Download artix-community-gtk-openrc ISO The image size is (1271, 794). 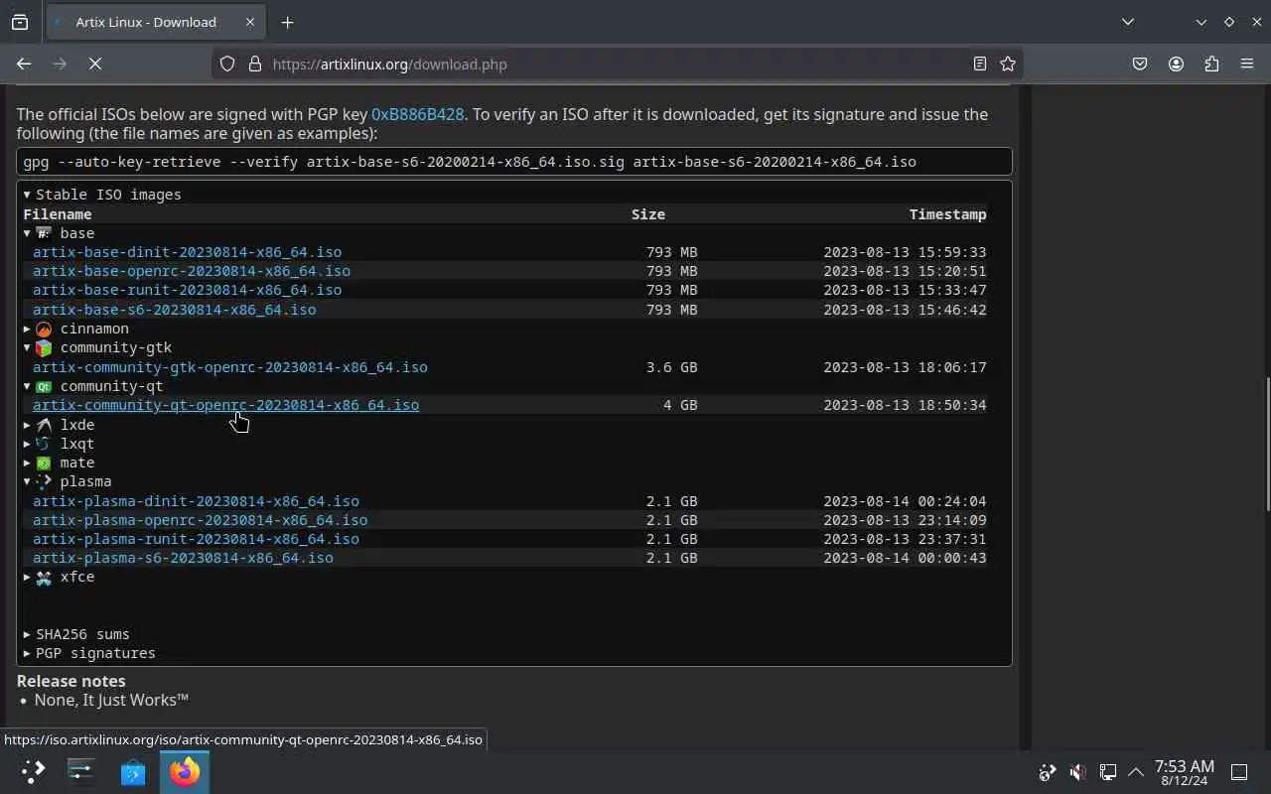pos(230,367)
